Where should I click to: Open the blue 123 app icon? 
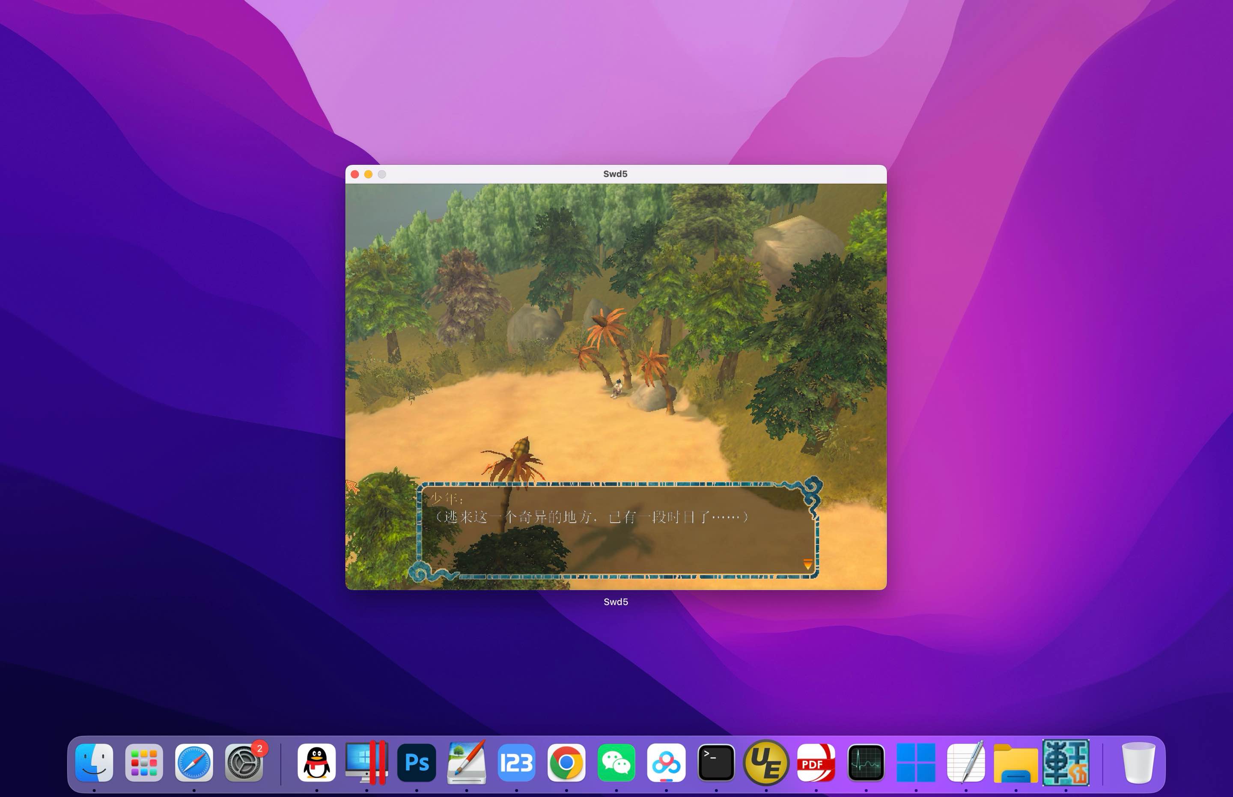click(x=516, y=762)
